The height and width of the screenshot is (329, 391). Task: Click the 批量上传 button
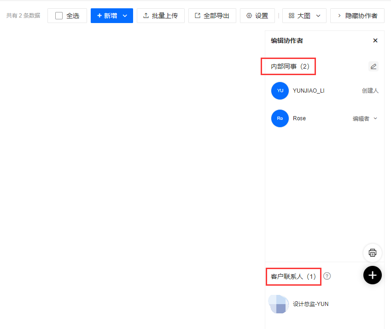point(160,16)
